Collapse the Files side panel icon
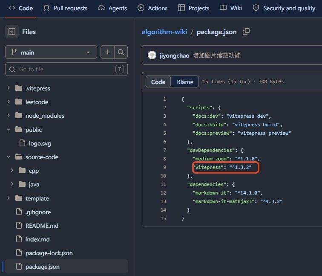The width and height of the screenshot is (322, 276). 12,32
